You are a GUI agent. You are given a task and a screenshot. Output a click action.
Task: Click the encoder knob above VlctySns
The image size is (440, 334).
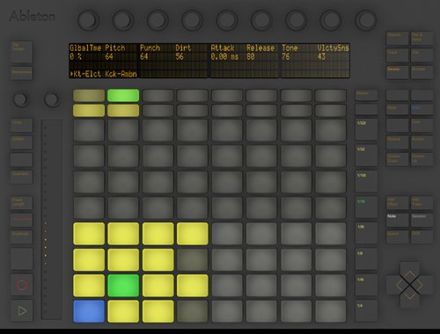pyautogui.click(x=331, y=20)
